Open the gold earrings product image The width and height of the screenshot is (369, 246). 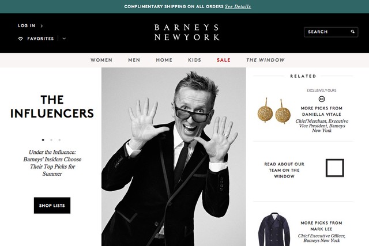274,111
